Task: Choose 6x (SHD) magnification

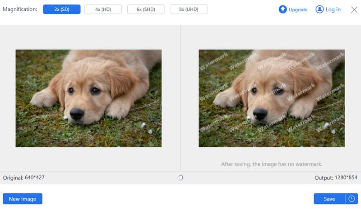Action: click(x=146, y=9)
